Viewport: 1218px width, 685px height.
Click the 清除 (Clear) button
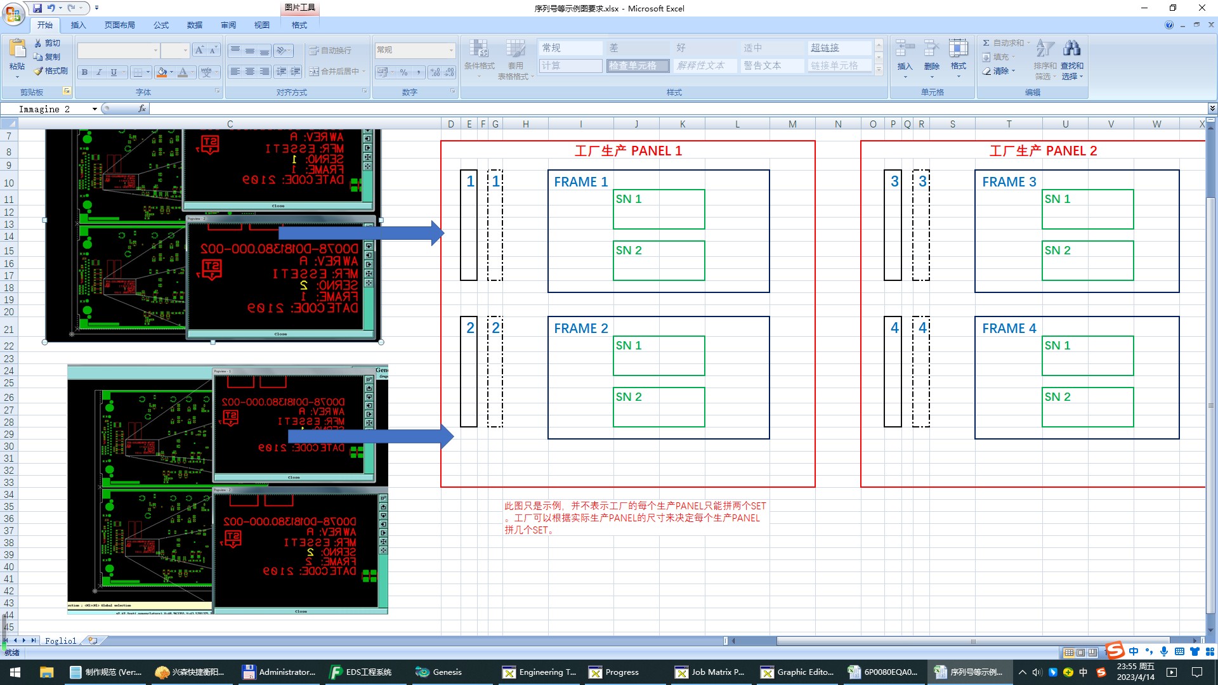(x=1000, y=71)
